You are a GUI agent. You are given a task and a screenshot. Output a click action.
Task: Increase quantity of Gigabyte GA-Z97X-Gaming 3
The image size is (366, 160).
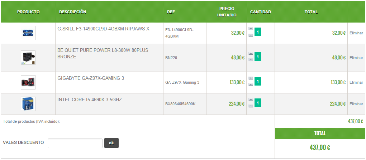point(251,78)
